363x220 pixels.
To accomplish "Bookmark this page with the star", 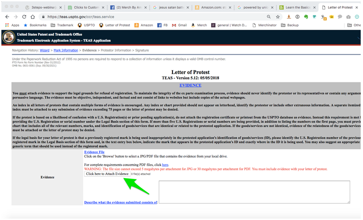I will click(x=278, y=17).
